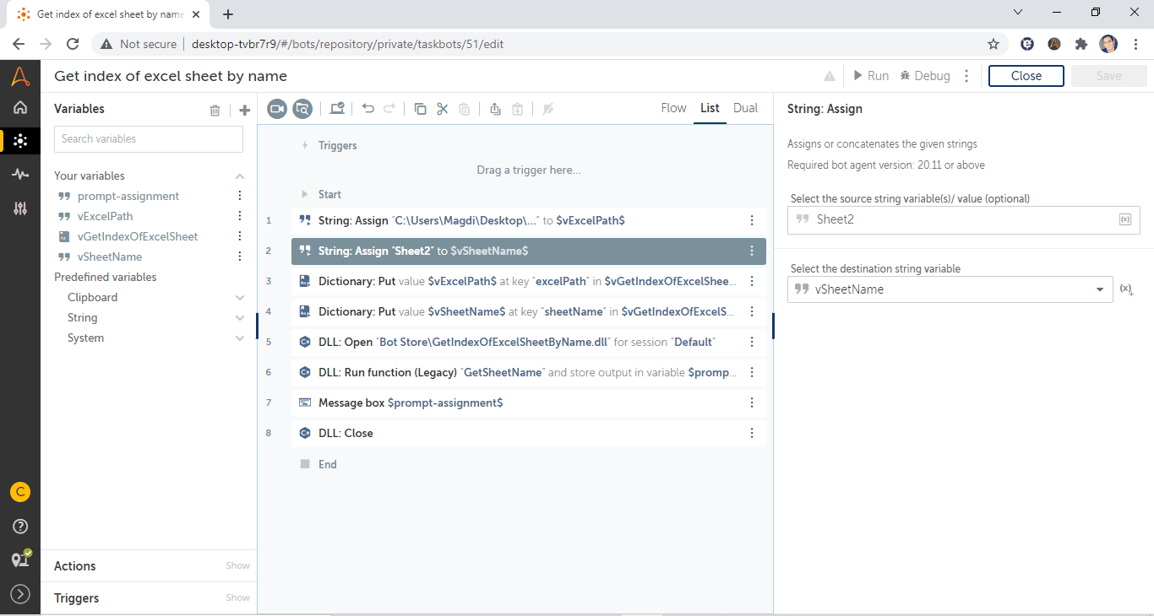This screenshot has height=616, width=1154.
Task: Start Debug mode
Action: [925, 76]
